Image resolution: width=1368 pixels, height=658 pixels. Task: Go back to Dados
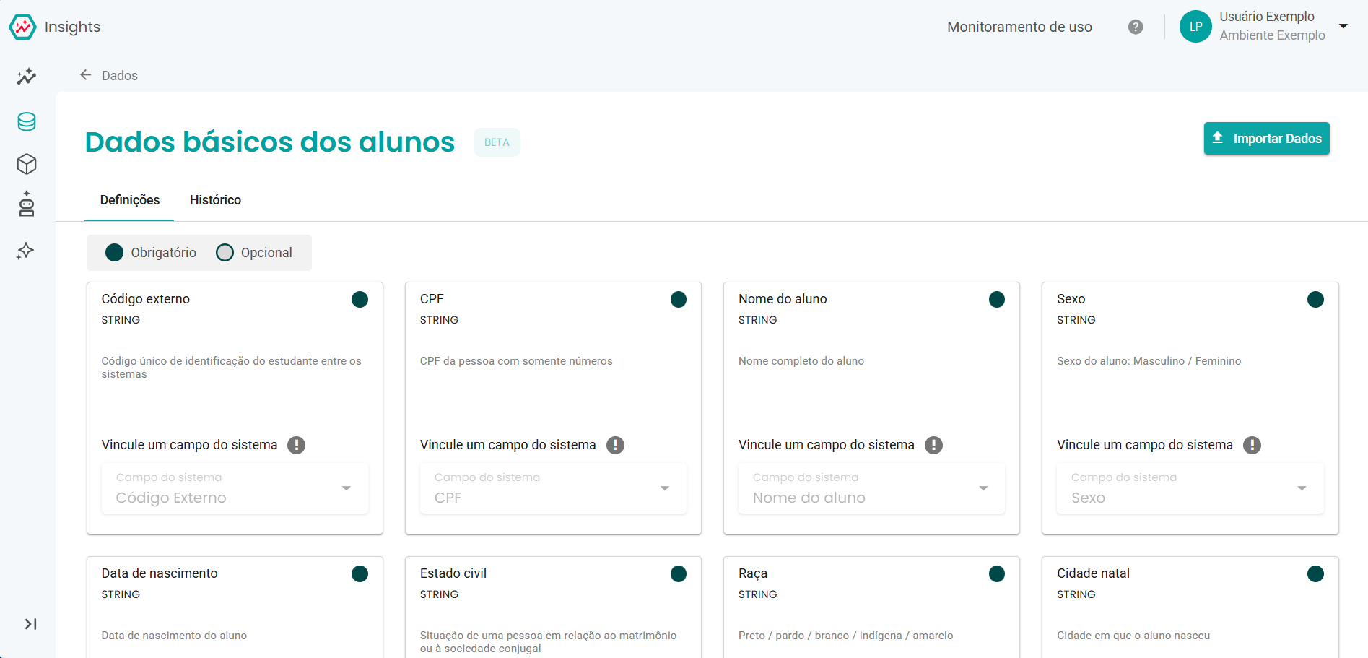108,75
